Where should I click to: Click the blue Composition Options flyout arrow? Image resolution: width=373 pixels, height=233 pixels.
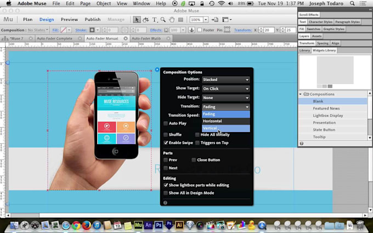point(157,70)
